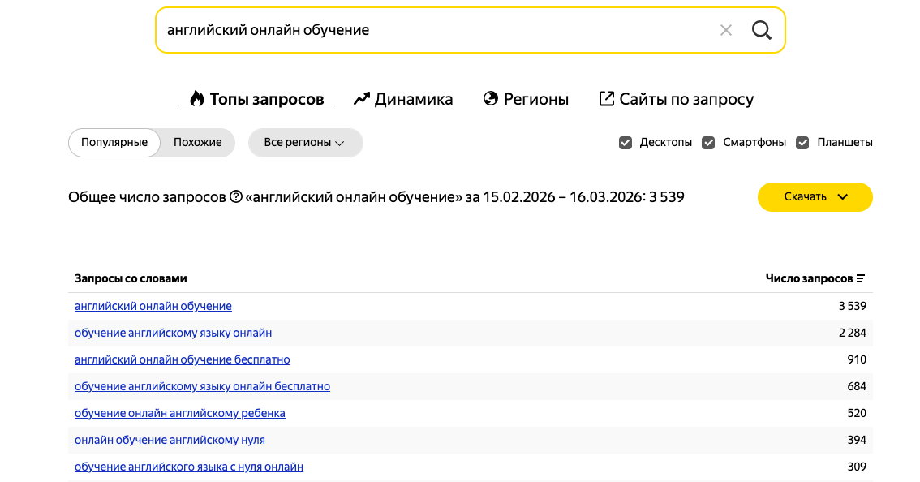This screenshot has width=920, height=482.
Task: Click the globe icon of Регионы
Action: [x=491, y=99]
